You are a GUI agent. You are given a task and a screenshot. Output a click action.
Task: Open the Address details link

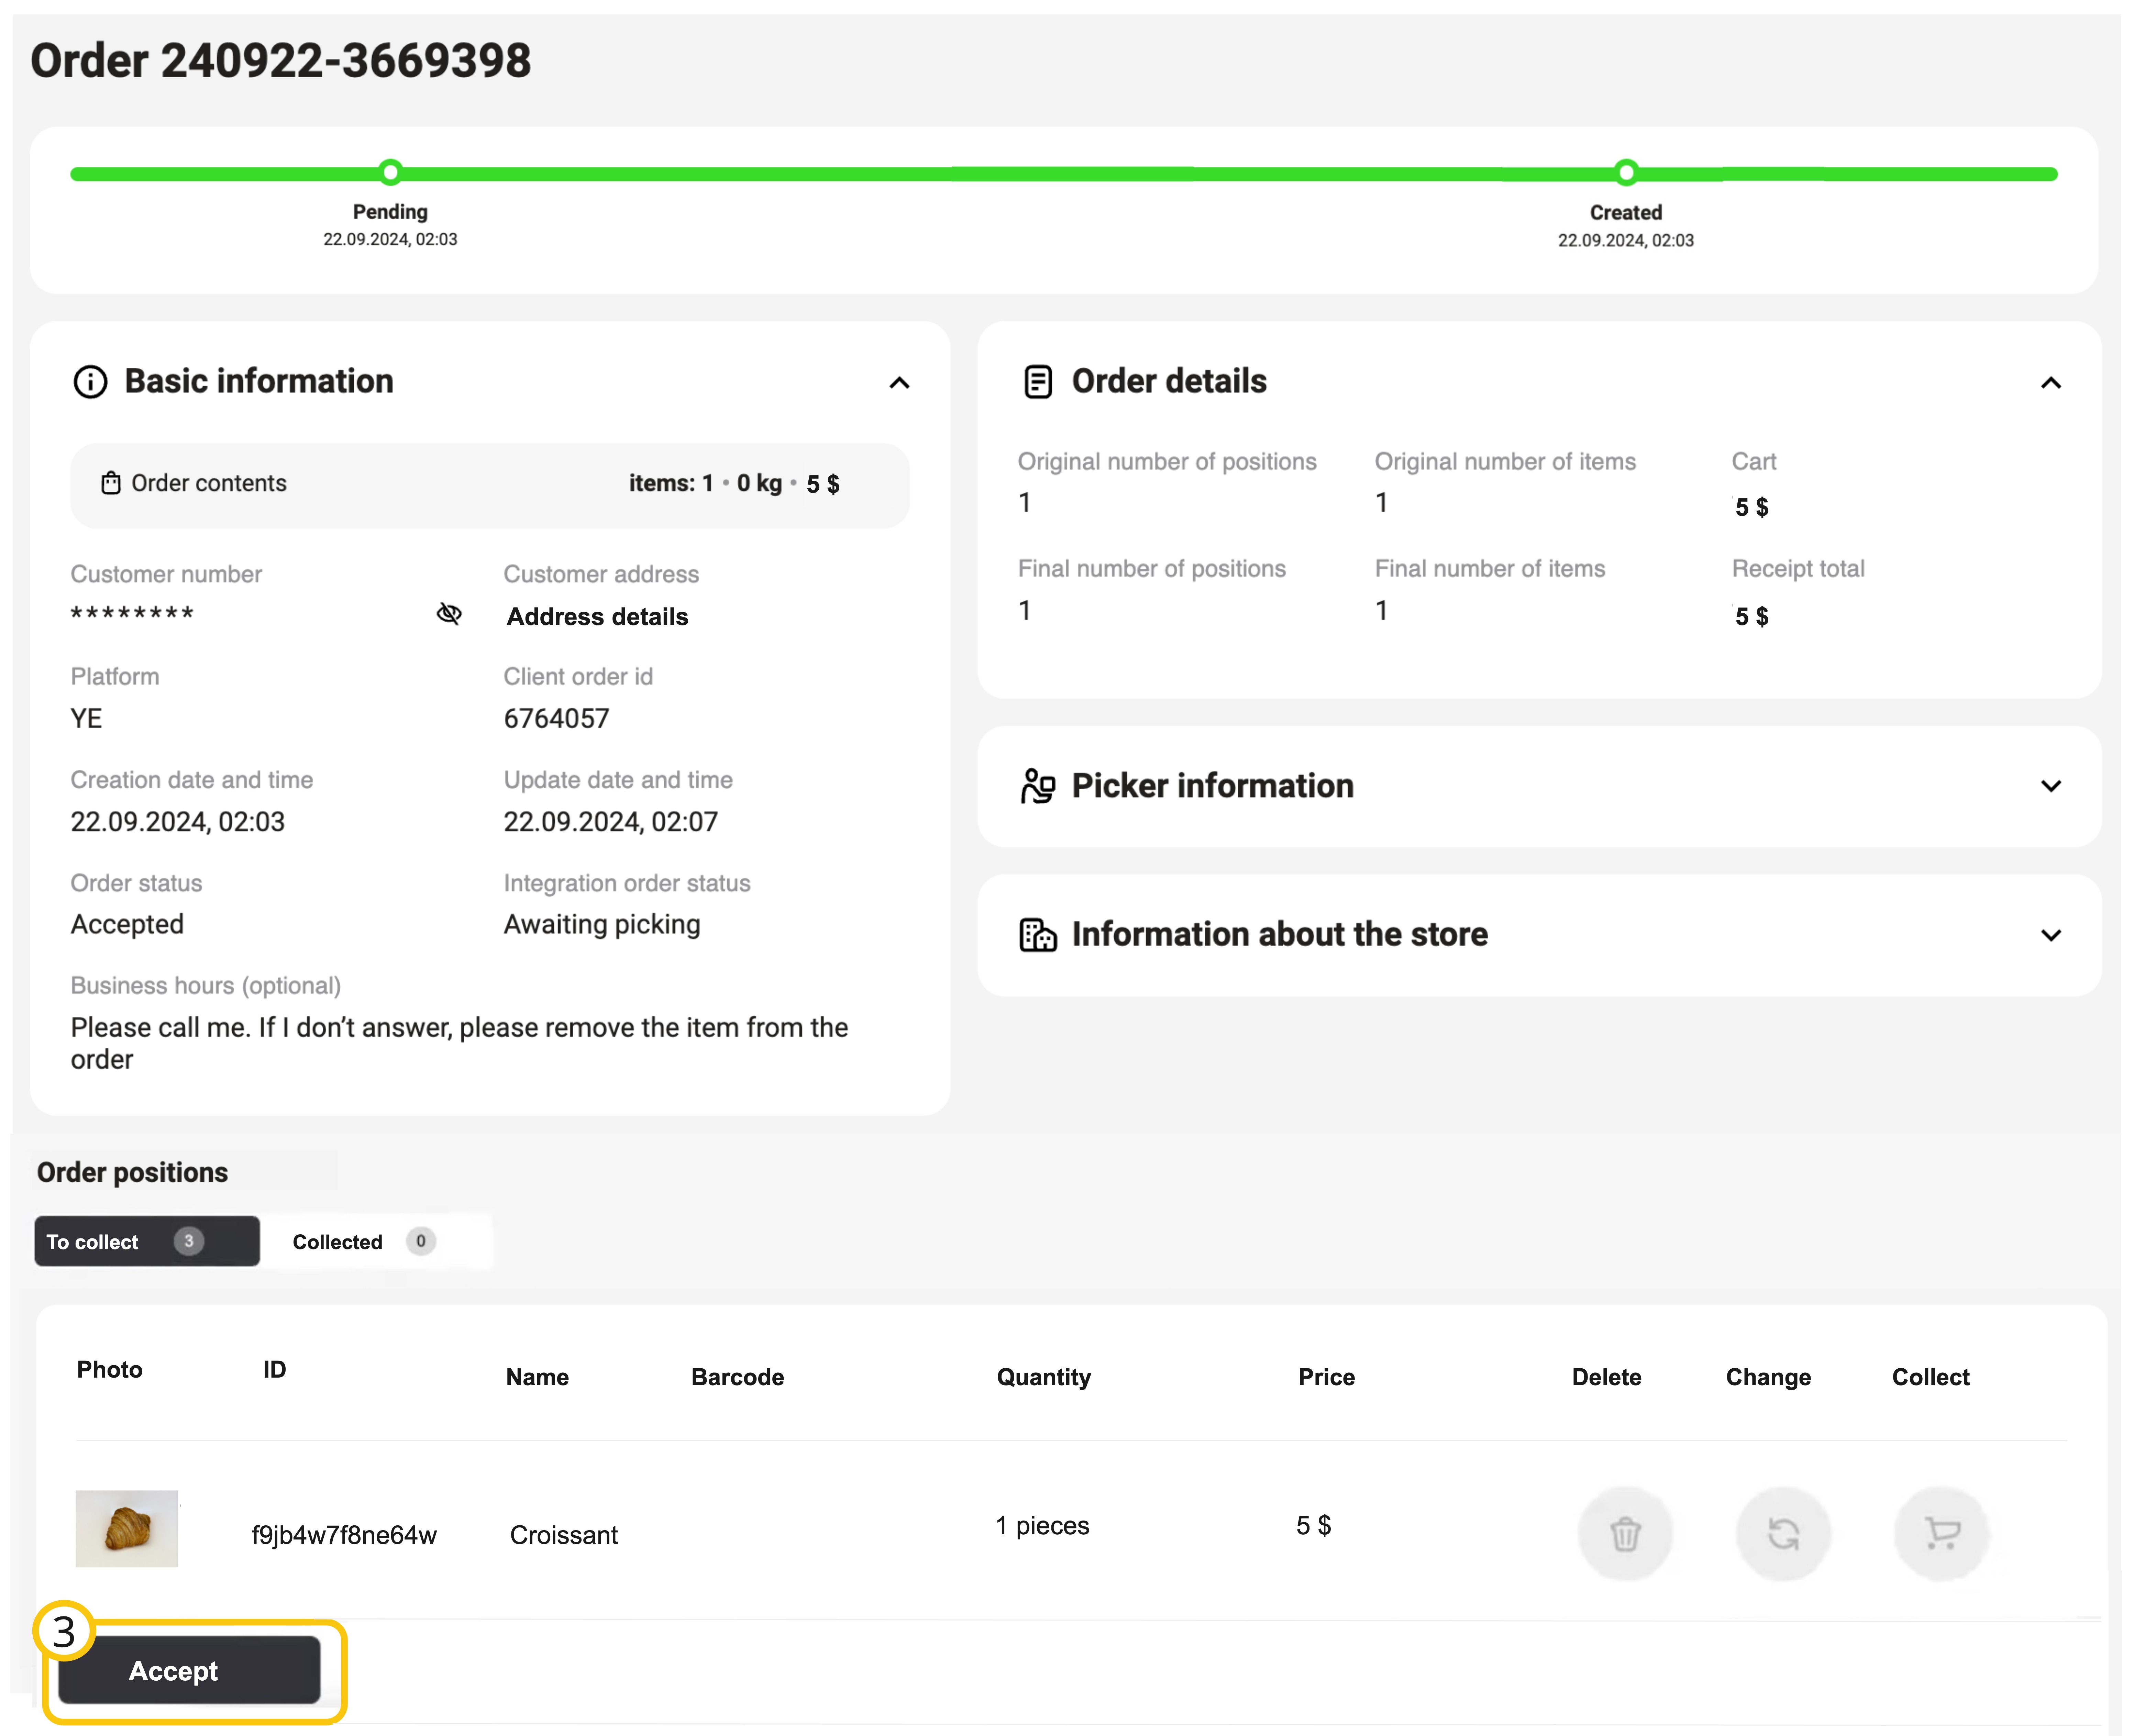[x=597, y=617]
